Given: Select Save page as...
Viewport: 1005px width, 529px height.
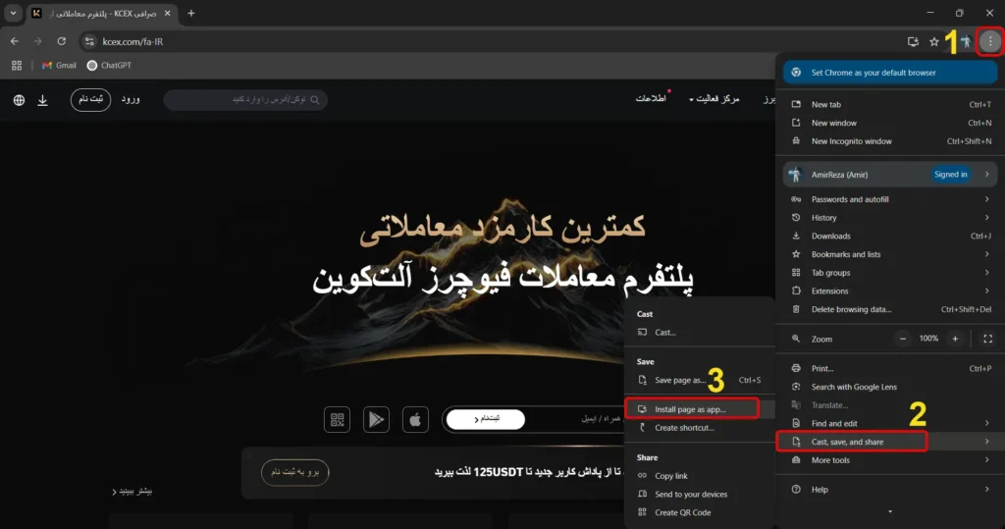Looking at the screenshot, I should (x=699, y=380).
